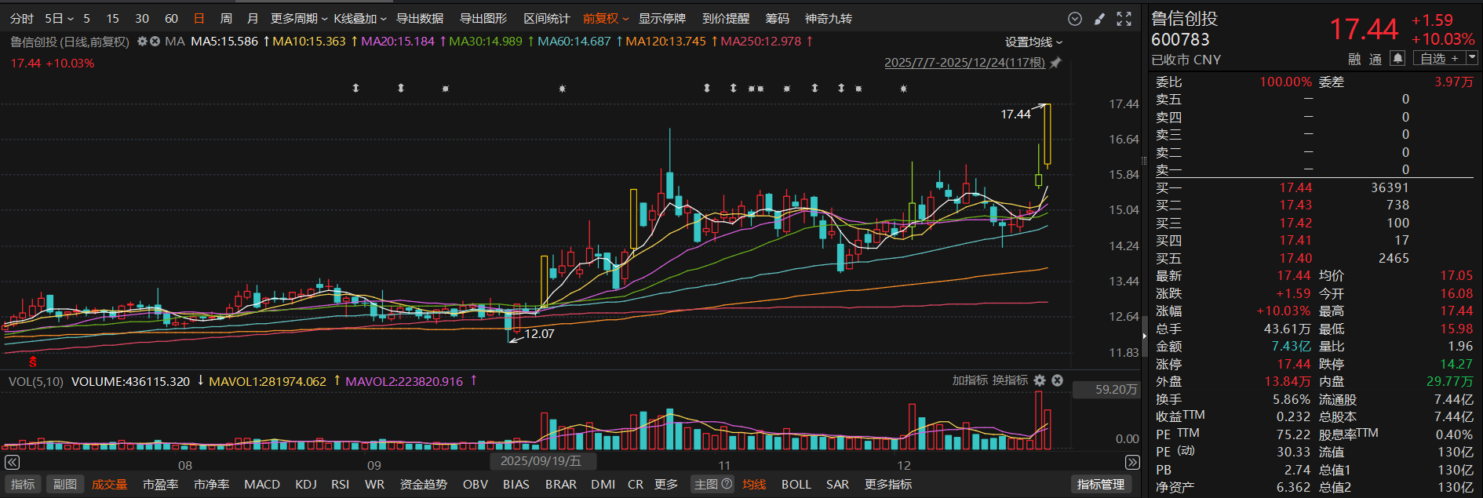Open MA indicator settings gear icon

142,42
